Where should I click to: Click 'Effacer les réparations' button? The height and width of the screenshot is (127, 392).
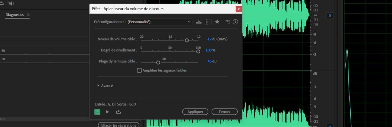[119, 125]
